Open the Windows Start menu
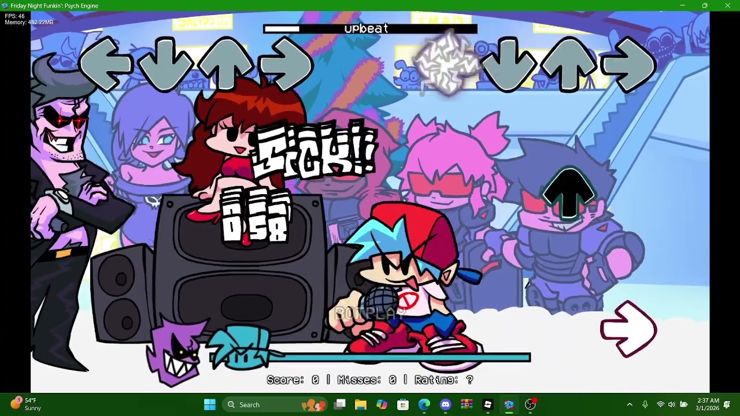 [209, 404]
